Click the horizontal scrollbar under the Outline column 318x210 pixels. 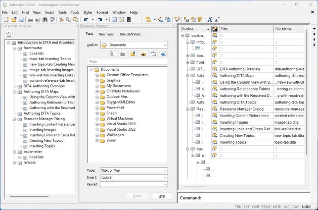195,187
